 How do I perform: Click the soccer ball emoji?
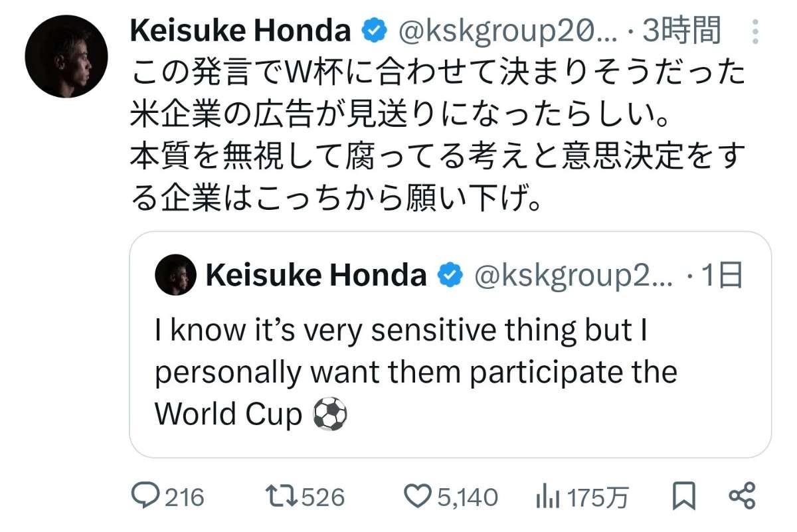click(329, 414)
